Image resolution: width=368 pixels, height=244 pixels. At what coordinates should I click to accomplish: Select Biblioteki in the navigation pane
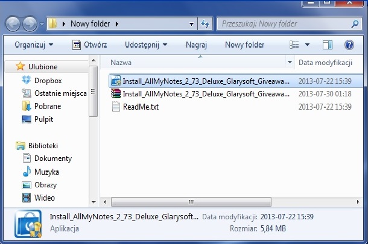43,146
